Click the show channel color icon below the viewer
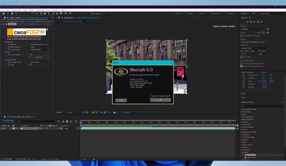286x166 pixels. coord(101,112)
